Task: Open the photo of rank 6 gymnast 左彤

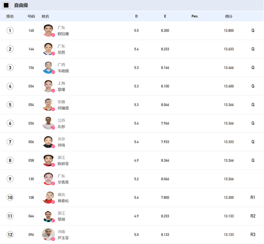Action: coord(48,123)
